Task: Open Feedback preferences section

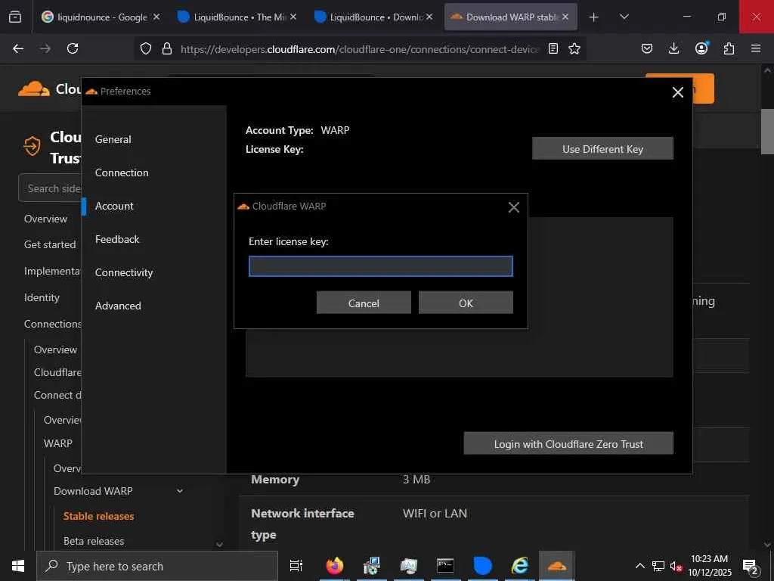Action: click(117, 239)
